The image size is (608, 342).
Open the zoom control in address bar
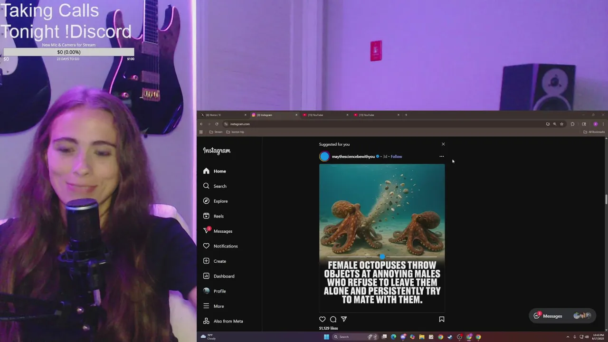[555, 124]
